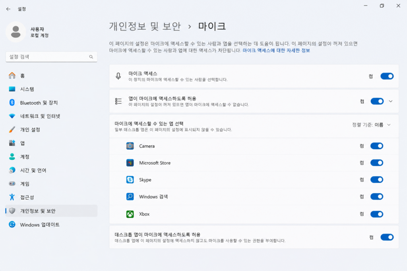Click the 계정 person icon
407x271 pixels.
coord(12,156)
